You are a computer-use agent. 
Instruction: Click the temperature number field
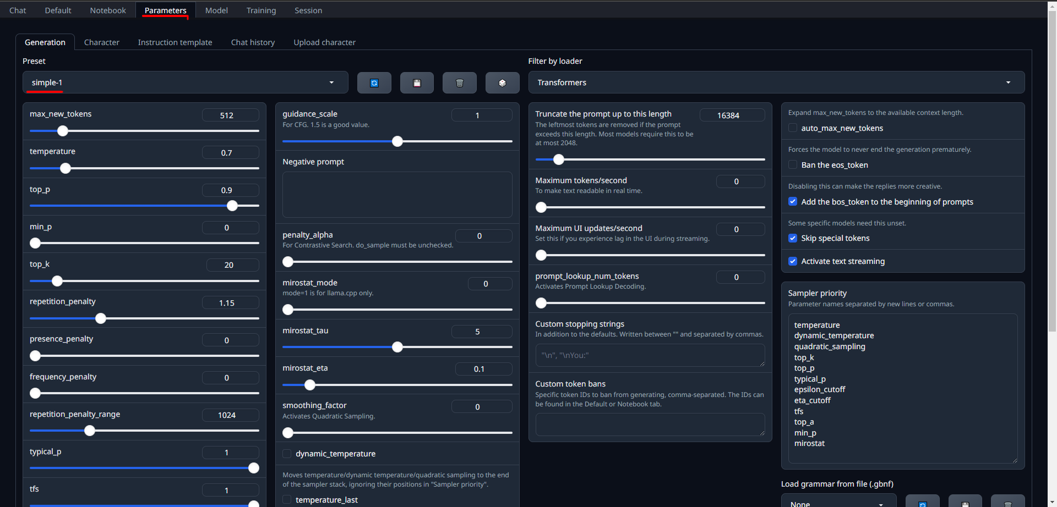coord(230,152)
